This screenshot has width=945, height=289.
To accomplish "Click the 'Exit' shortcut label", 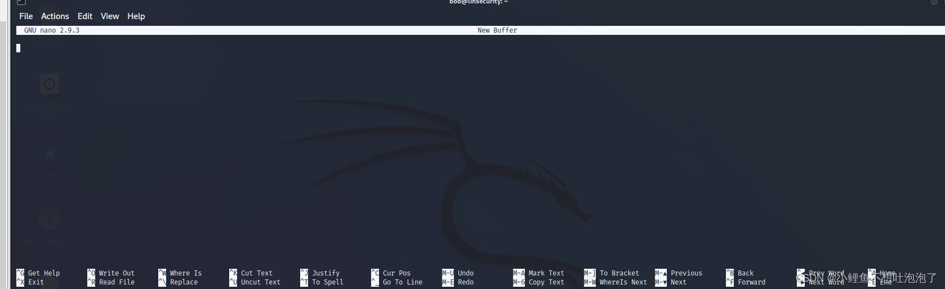I will [x=36, y=282].
